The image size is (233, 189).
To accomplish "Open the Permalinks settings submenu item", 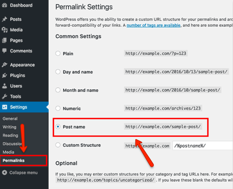I will [x=14, y=160].
